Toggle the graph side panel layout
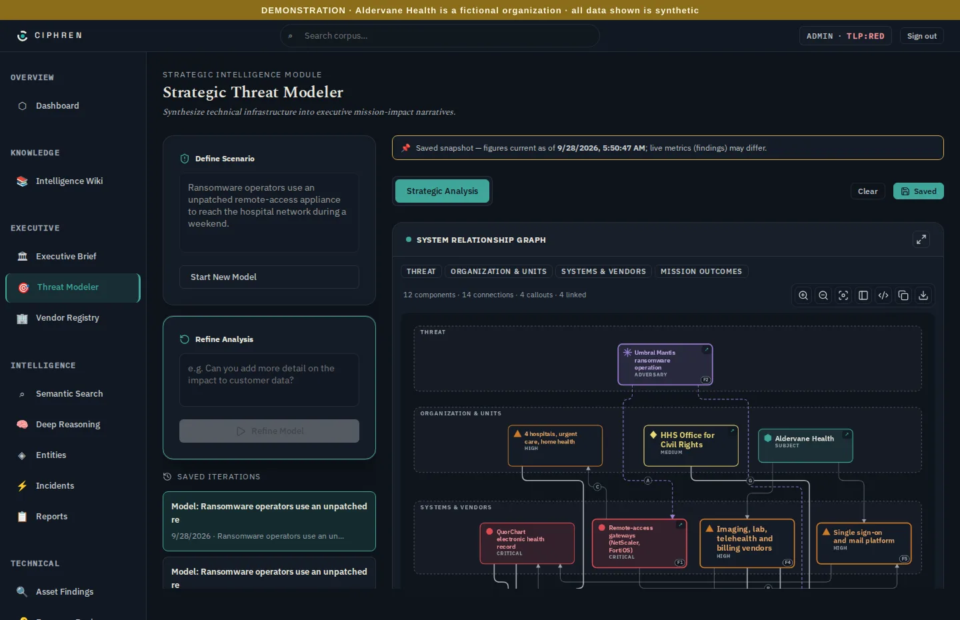Image resolution: width=960 pixels, height=620 pixels. 863,295
